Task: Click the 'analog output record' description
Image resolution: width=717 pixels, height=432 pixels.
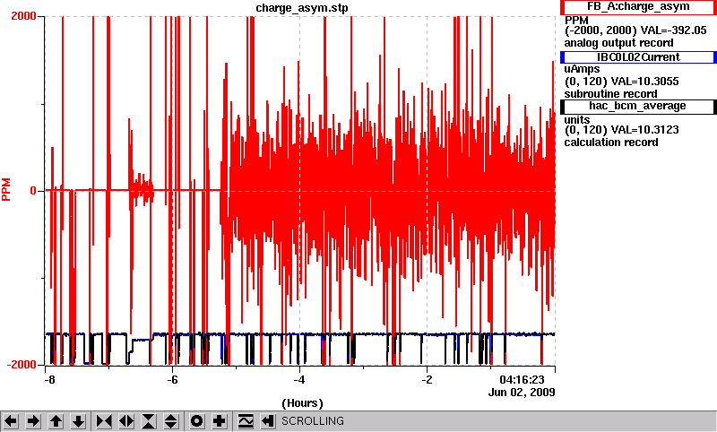Action: (618, 43)
